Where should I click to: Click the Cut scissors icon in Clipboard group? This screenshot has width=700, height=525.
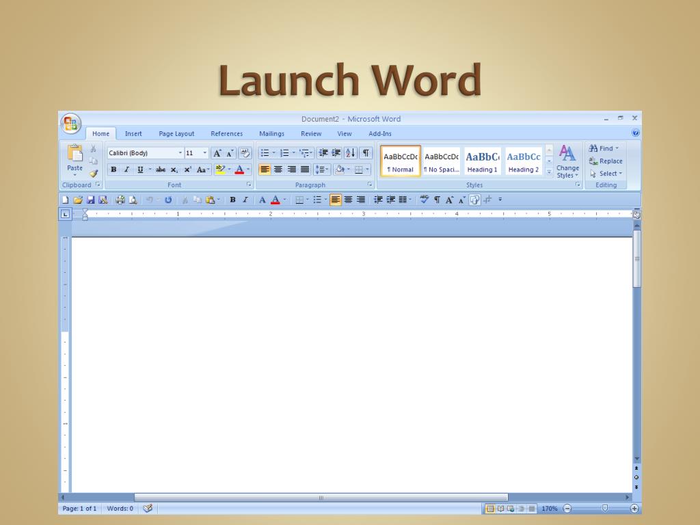pos(93,148)
